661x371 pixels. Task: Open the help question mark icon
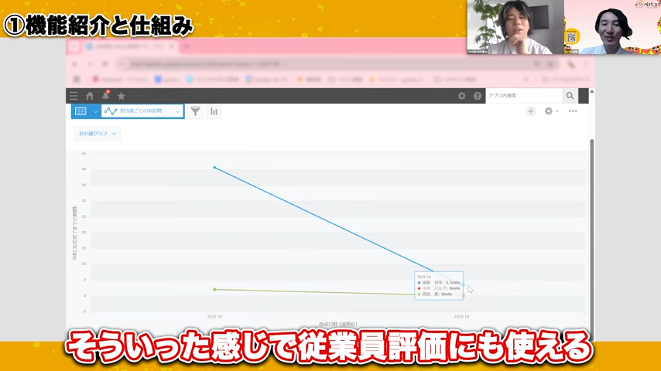coord(478,96)
